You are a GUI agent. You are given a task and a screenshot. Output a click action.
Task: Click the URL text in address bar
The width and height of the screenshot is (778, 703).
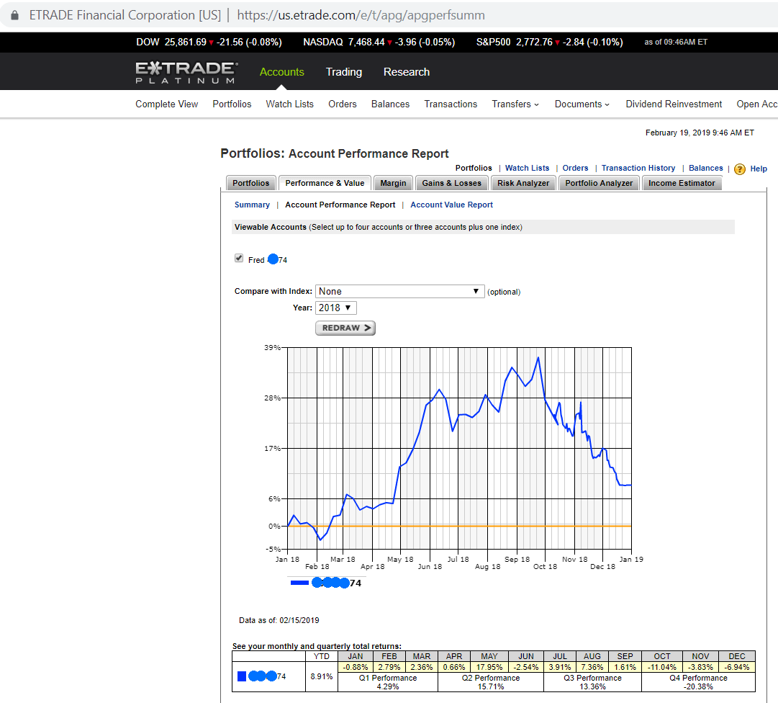(x=361, y=15)
